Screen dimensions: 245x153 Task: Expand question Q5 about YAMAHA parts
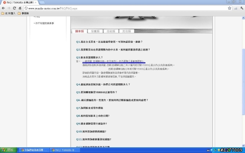(96, 92)
